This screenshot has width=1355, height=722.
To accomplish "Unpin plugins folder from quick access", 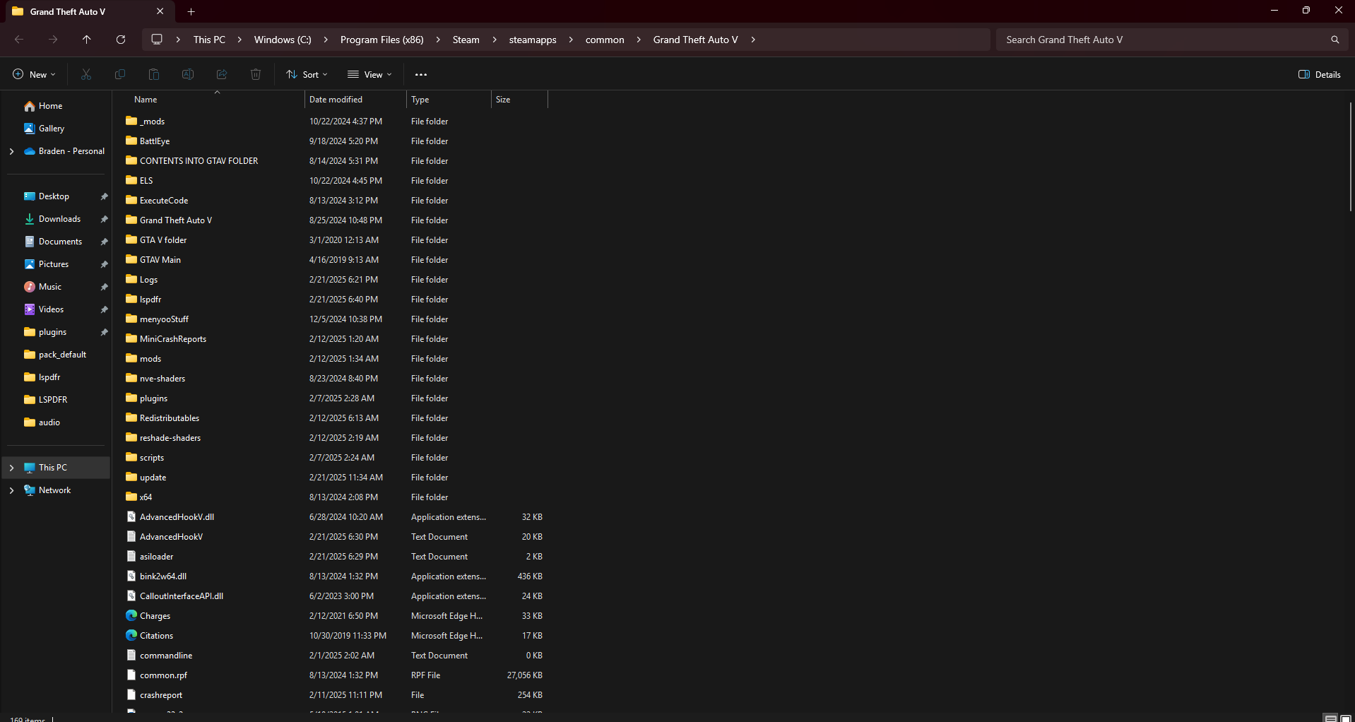I will pyautogui.click(x=105, y=332).
